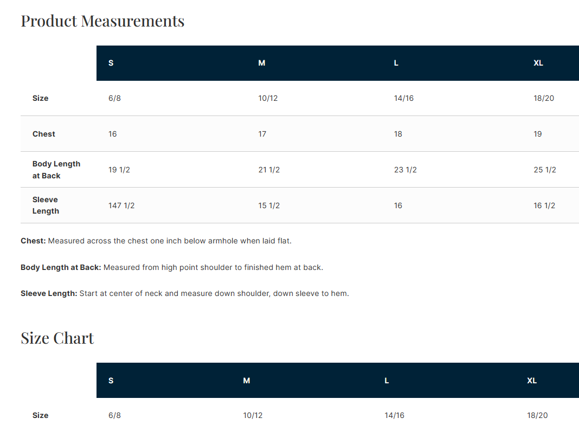This screenshot has height=431, width=579.
Task: Click the Product Measurements heading
Action: click(102, 21)
